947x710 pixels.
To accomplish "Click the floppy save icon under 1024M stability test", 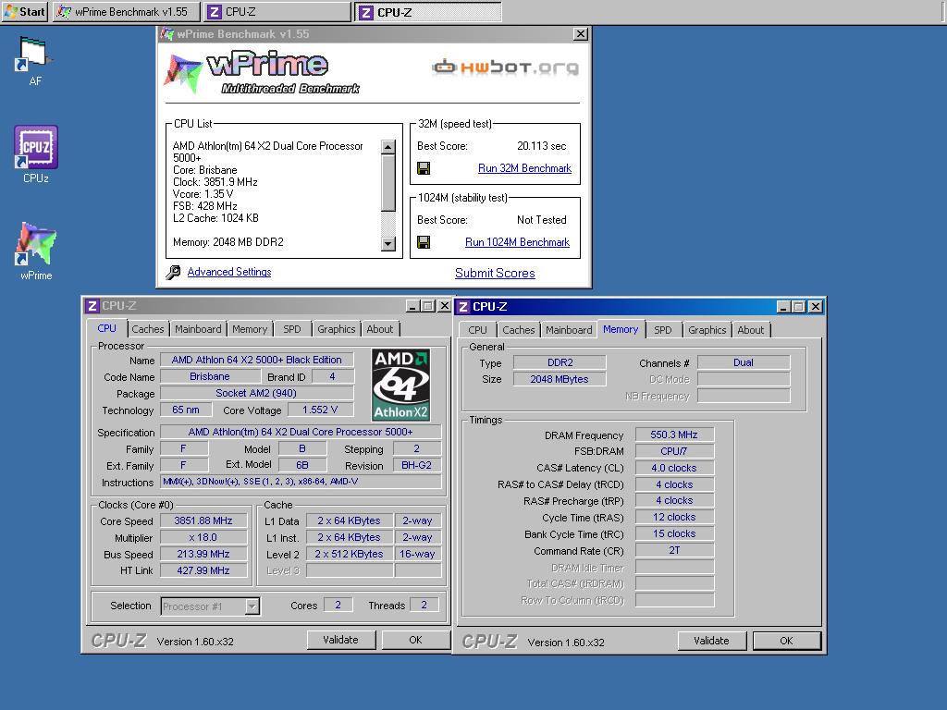I will (424, 242).
